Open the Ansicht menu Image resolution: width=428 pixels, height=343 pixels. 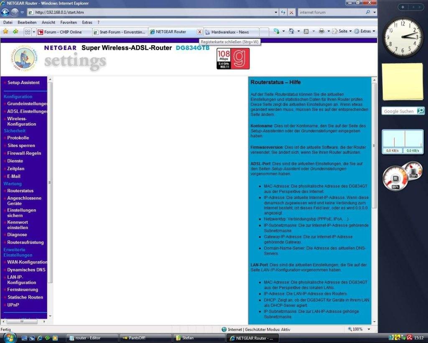tap(48, 23)
